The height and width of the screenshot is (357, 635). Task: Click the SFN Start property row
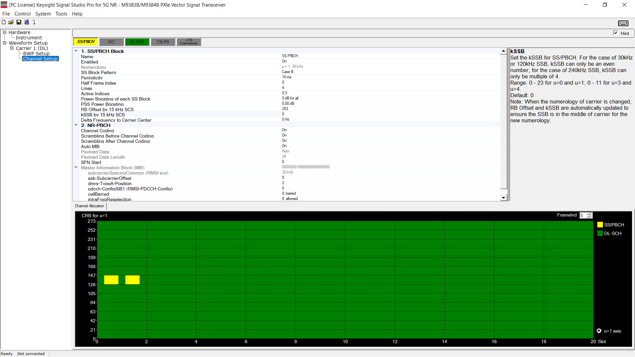[290, 162]
